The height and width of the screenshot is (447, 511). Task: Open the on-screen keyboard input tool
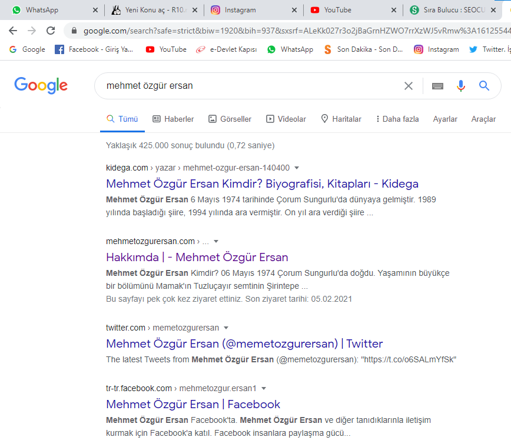point(437,86)
